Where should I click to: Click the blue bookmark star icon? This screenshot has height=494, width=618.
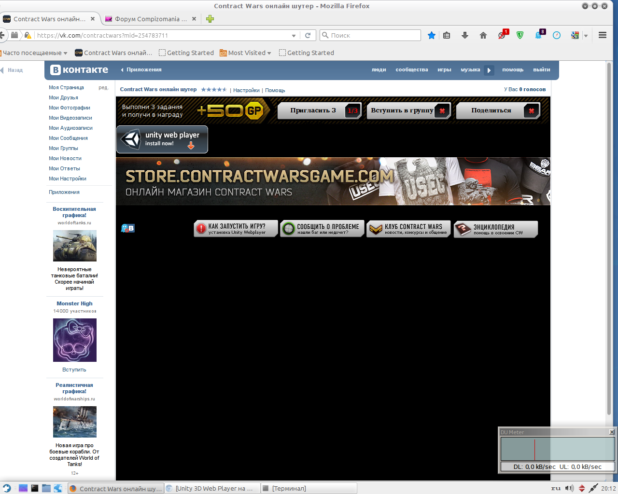click(432, 35)
